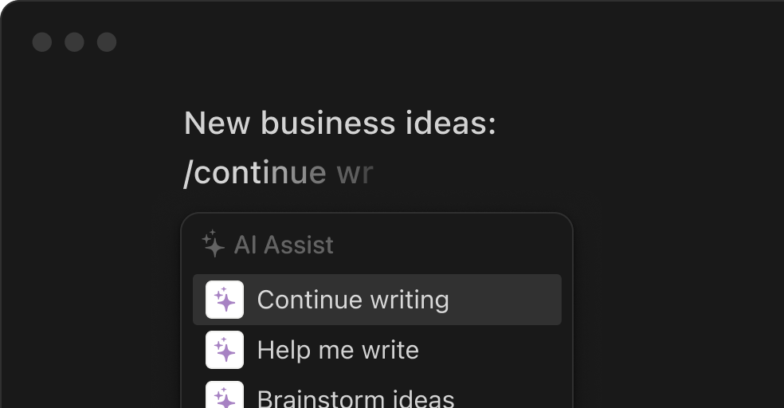Select the Continue writing option
This screenshot has height=408, width=784.
(376, 300)
